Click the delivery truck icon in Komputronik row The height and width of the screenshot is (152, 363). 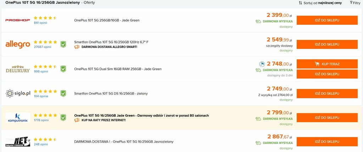(258, 119)
